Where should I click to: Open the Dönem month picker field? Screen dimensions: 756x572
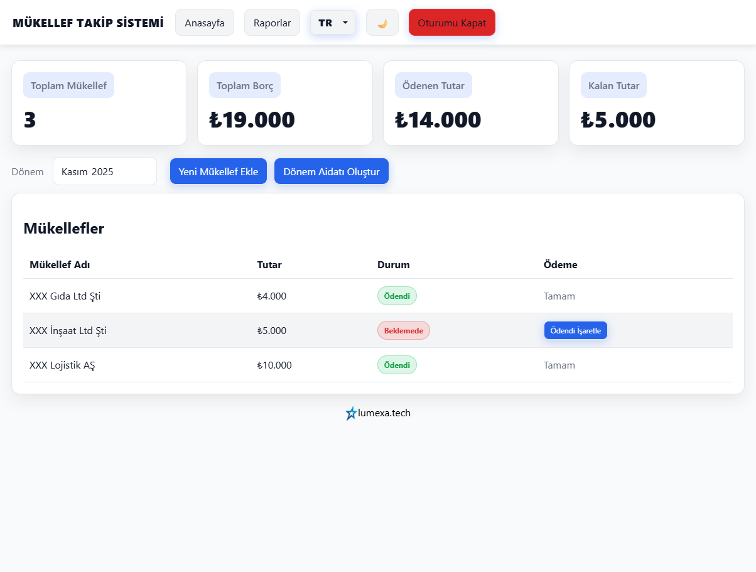click(104, 171)
